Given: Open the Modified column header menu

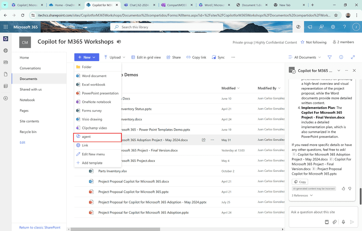Looking at the screenshot, I should (x=230, y=88).
